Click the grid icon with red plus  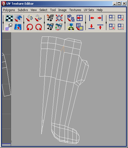[121, 18]
